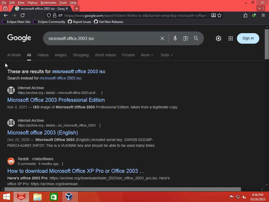
Task: Click the Internet Archive favicon of the first result
Action: (x=11, y=90)
